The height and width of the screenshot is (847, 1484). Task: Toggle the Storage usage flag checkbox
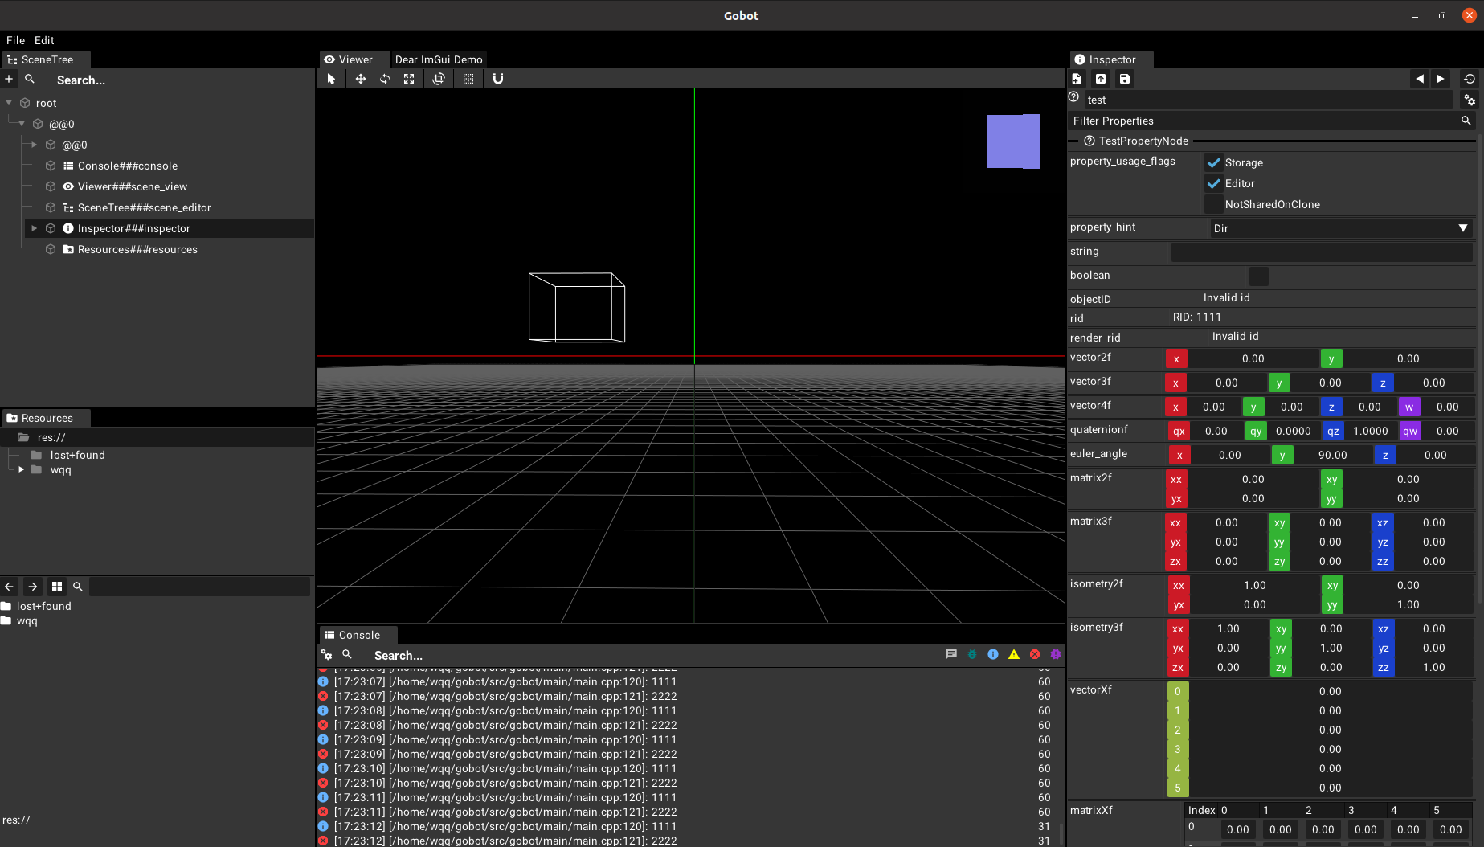1214,162
